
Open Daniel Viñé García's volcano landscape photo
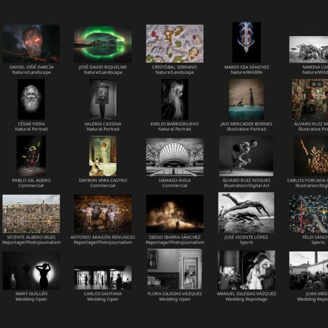[31, 44]
